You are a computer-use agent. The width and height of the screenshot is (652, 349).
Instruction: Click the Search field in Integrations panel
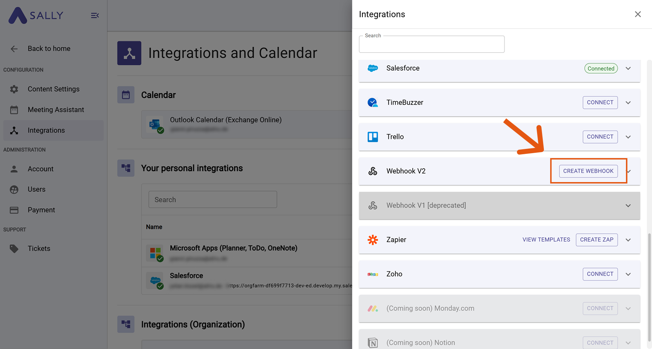pyautogui.click(x=431, y=44)
